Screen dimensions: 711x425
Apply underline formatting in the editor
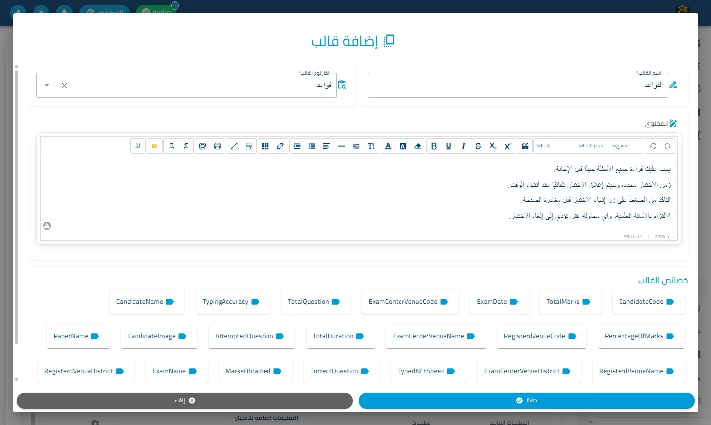(x=448, y=146)
